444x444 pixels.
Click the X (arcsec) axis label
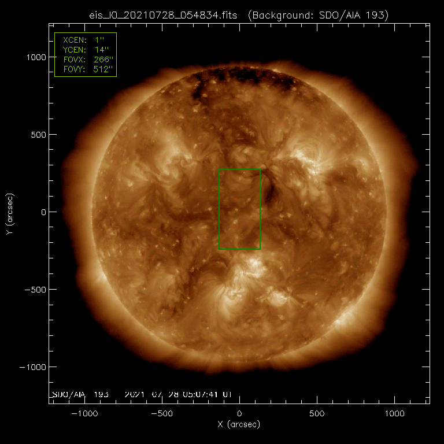click(239, 424)
